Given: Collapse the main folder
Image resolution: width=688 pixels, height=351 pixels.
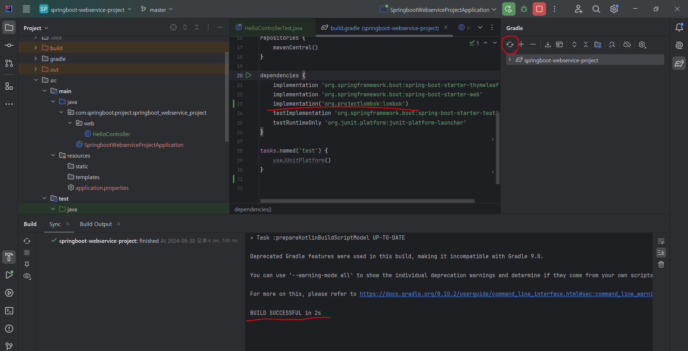Looking at the screenshot, I should (44, 91).
